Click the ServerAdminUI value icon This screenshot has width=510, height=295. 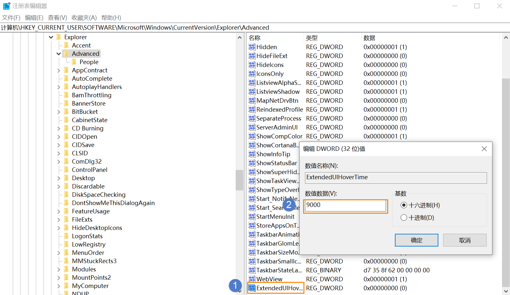(252, 128)
